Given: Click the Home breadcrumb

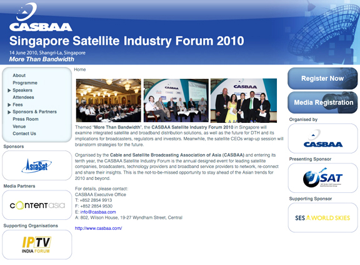Looking at the screenshot, I should [x=80, y=70].
